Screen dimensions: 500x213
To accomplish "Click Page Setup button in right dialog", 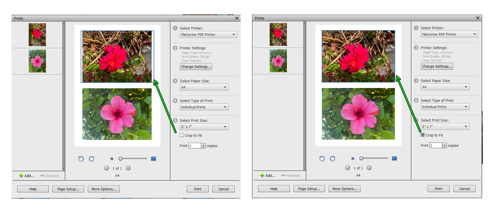I will 309,189.
